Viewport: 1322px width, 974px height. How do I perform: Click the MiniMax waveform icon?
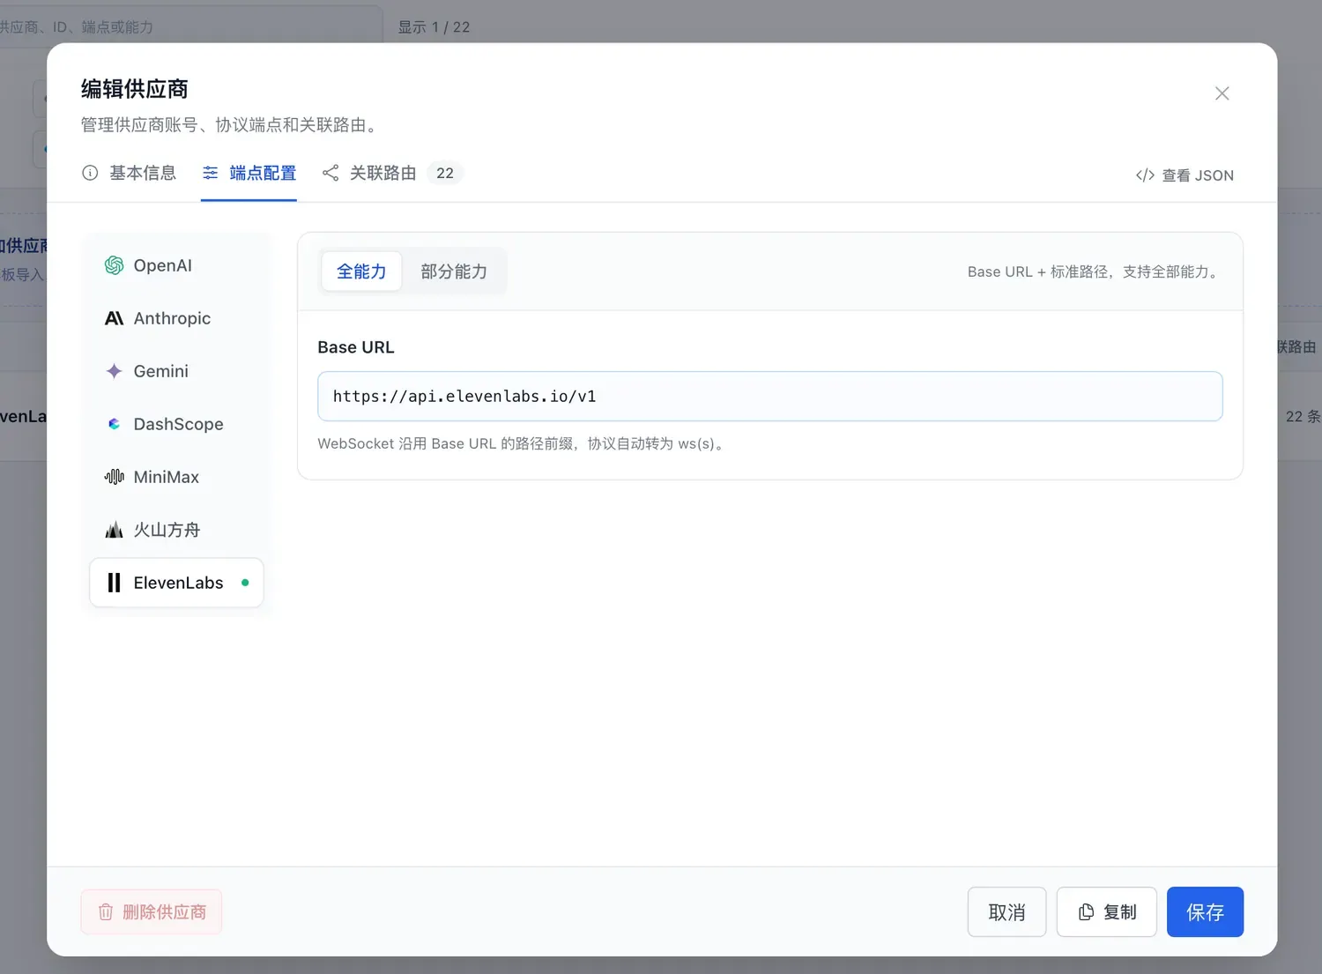114,477
